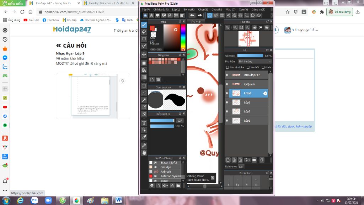Select Airbrush in brush list
Viewport: 364px width, 205px height.
point(165,172)
